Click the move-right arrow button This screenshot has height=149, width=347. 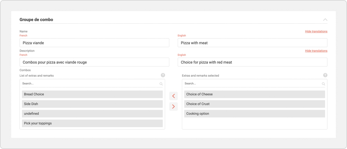(x=173, y=106)
